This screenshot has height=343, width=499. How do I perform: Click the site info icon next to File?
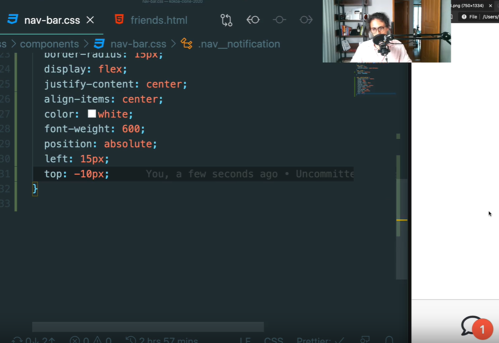click(464, 17)
